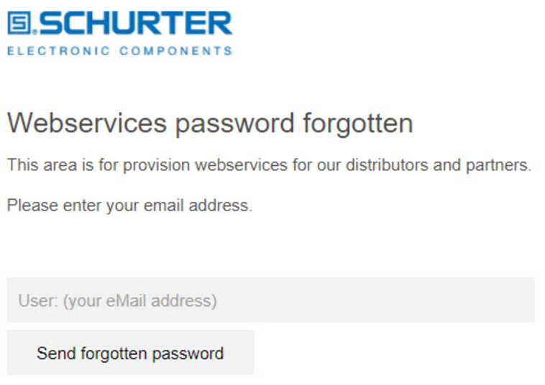Click the SCHURTER wordmark in the logo
545x385 pixels.
(136, 23)
